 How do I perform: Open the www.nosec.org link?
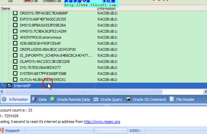[102, 122]
